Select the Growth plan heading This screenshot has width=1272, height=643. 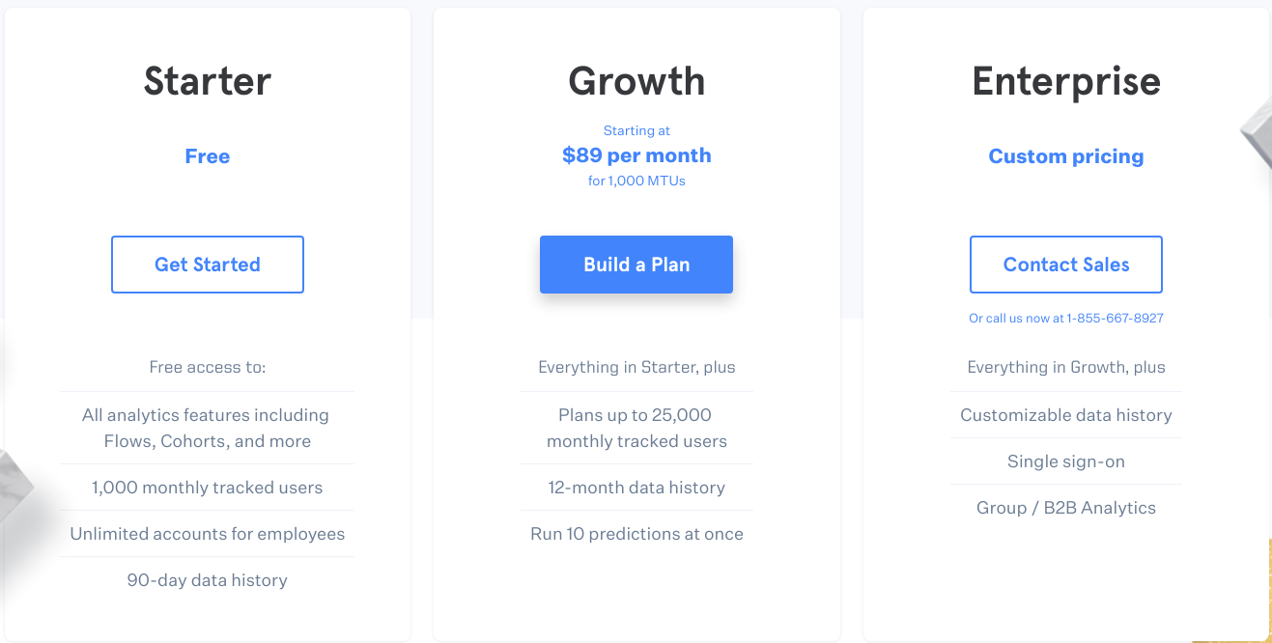[636, 81]
